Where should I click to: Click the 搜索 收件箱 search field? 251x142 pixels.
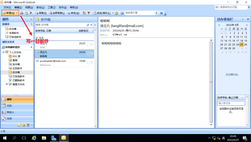[x=61, y=25]
